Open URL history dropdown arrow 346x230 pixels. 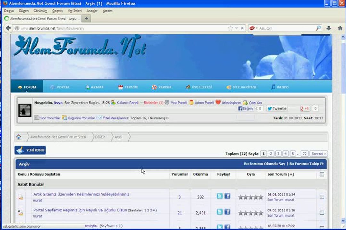[236, 28]
